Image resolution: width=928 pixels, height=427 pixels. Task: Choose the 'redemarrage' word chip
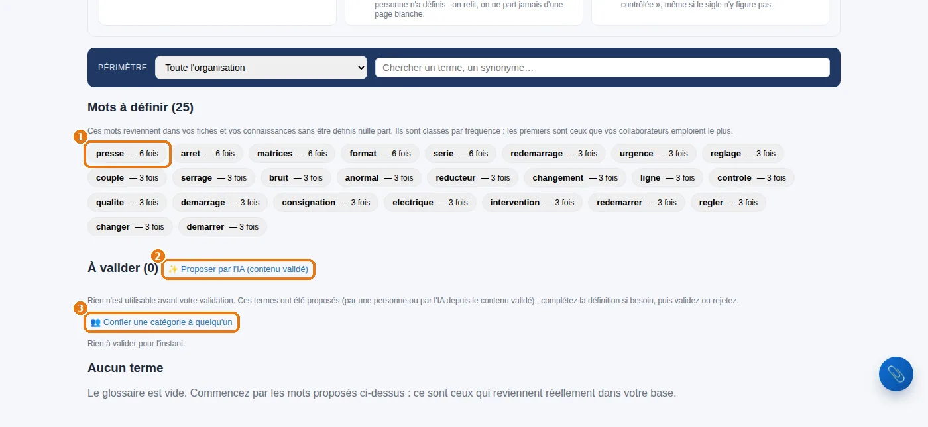click(x=554, y=154)
